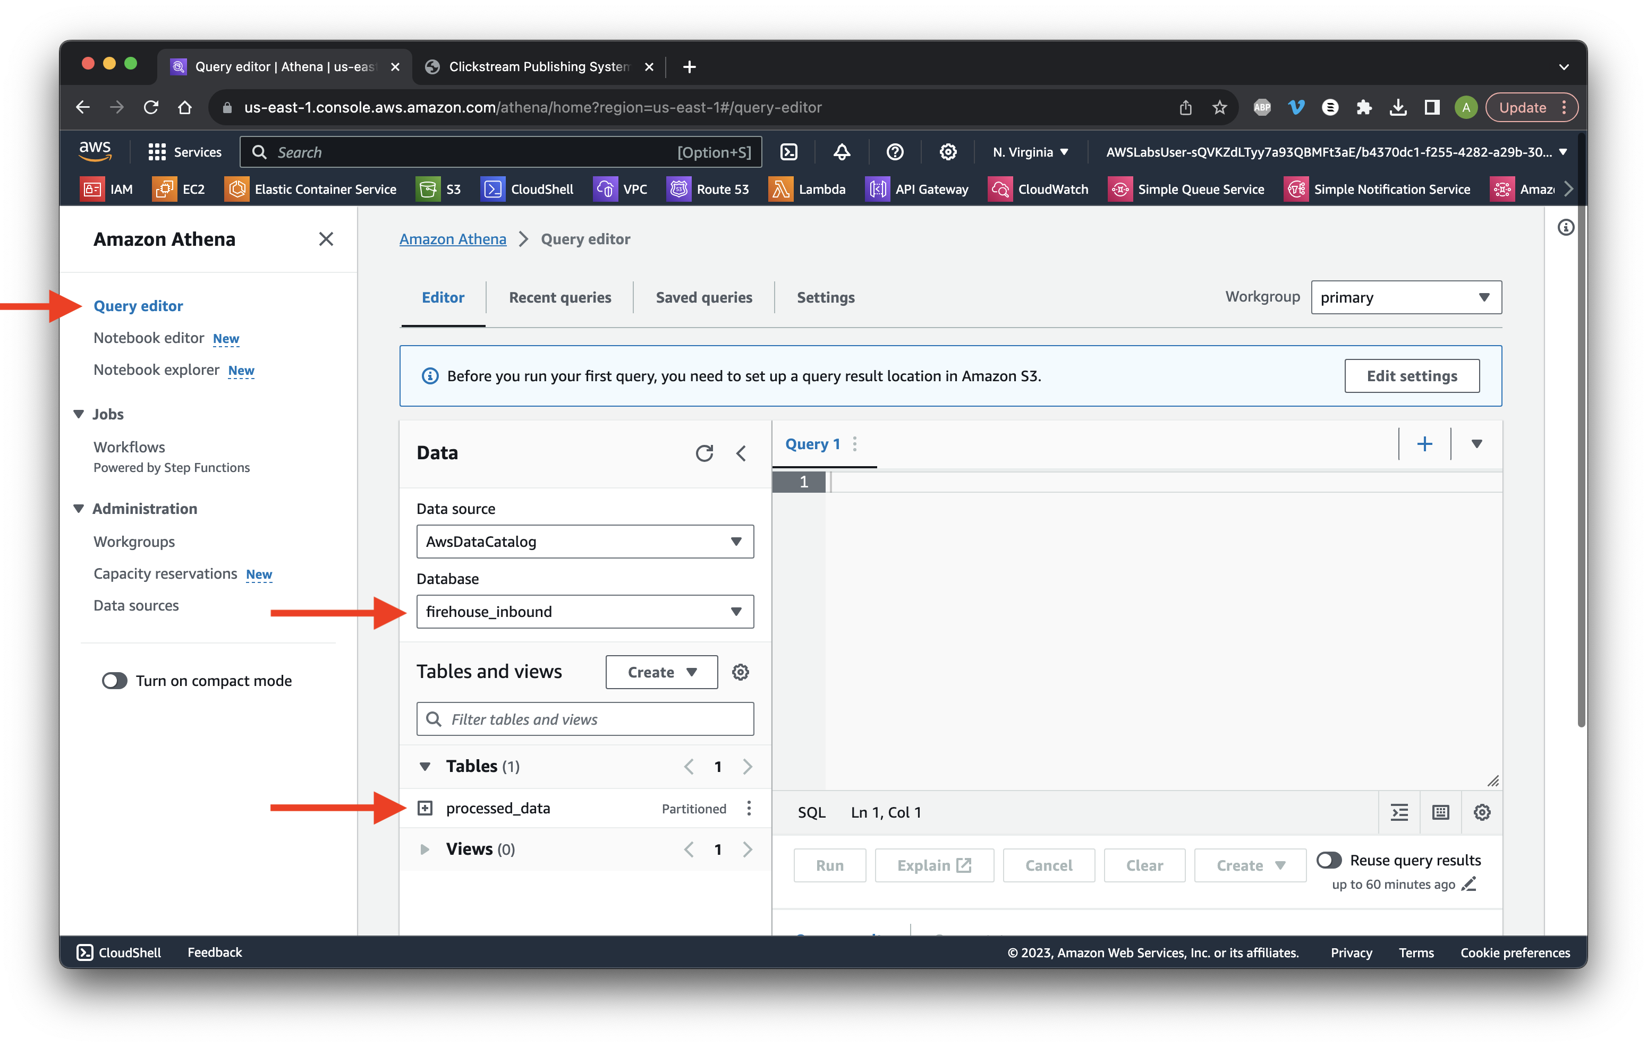Switch to the Recent queries tab
Image resolution: width=1647 pixels, height=1047 pixels.
pyautogui.click(x=559, y=297)
